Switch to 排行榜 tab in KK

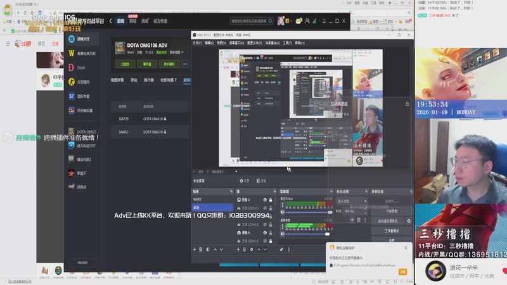[149, 80]
